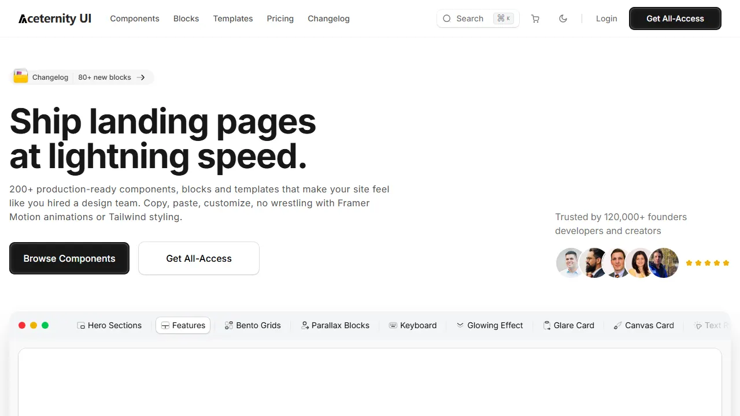740x416 pixels.
Task: Focus the Search input field
Action: (x=478, y=18)
